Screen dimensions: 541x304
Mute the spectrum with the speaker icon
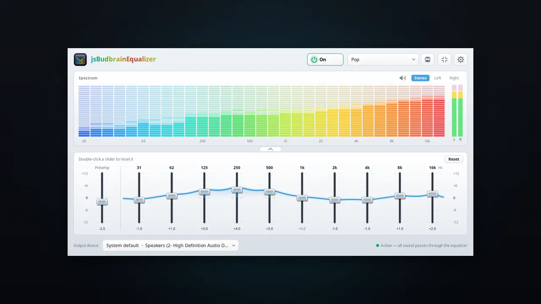403,78
